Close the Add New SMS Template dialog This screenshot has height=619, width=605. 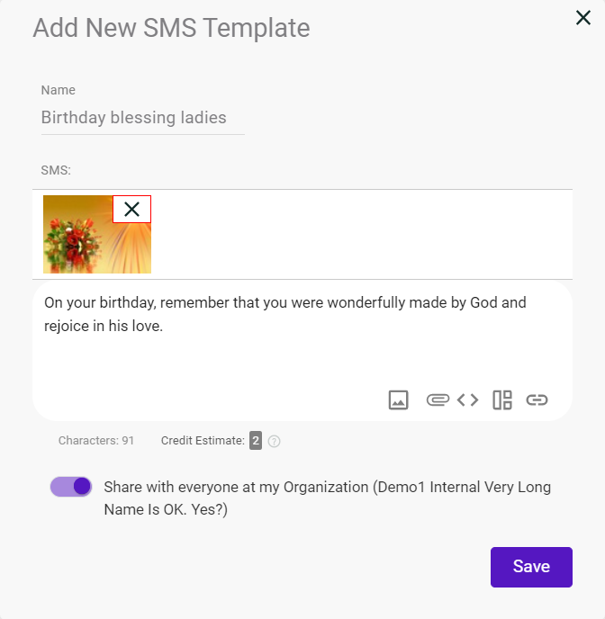pyautogui.click(x=582, y=18)
